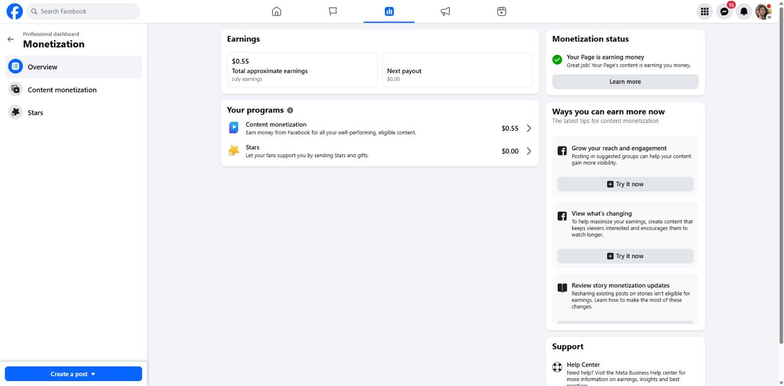Select the Professional dashboard chart icon
This screenshot has height=386, width=784.
(x=389, y=11)
